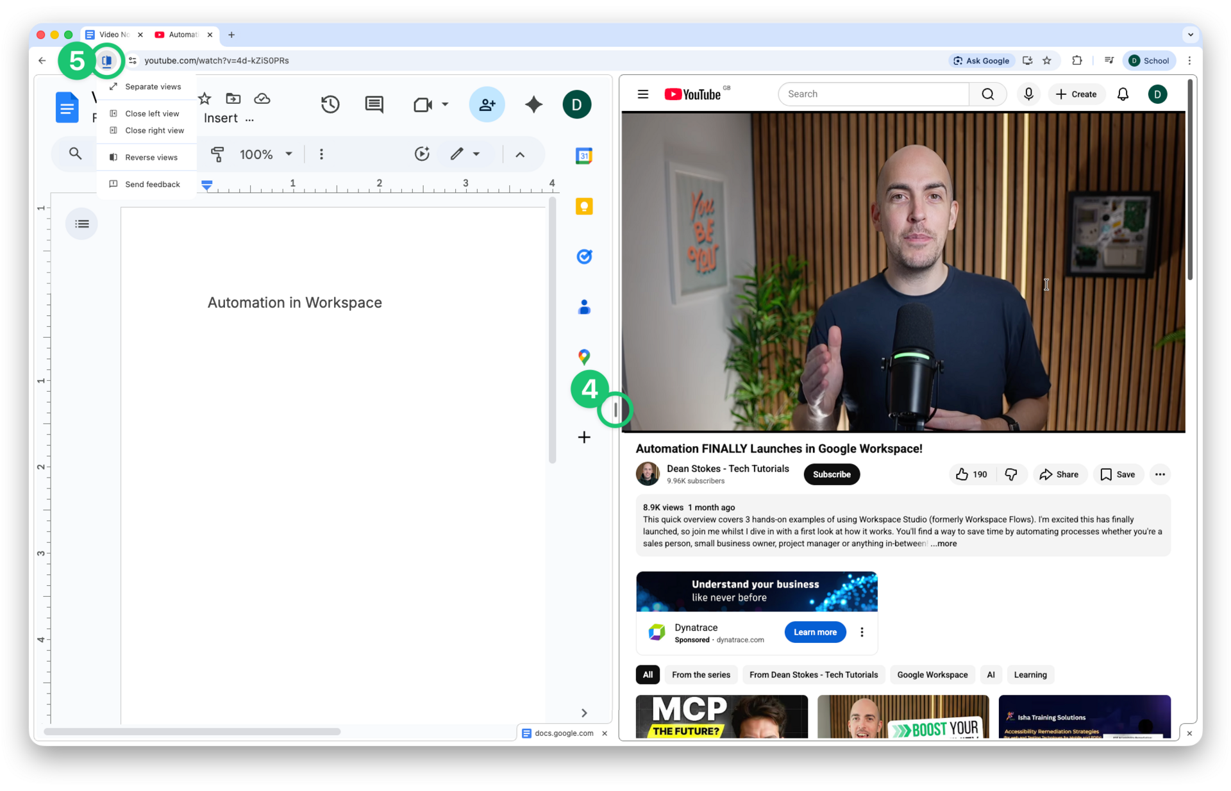The height and width of the screenshot is (791, 1231).
Task: Click inside the YouTube search field
Action: (x=873, y=94)
